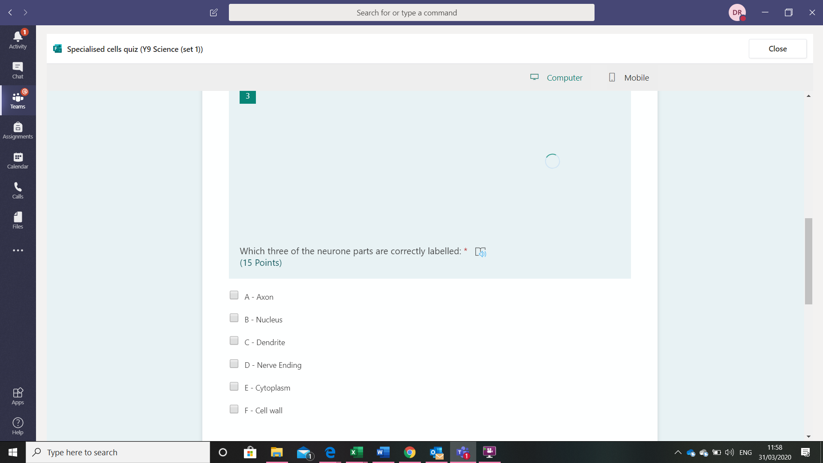
Task: Open the more apps ellipsis menu
Action: pos(18,250)
